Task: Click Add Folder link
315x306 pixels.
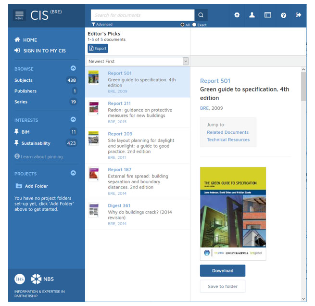Action: [x=37, y=186]
